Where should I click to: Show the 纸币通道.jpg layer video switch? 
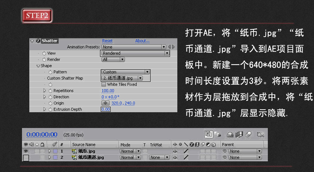click(x=26, y=158)
